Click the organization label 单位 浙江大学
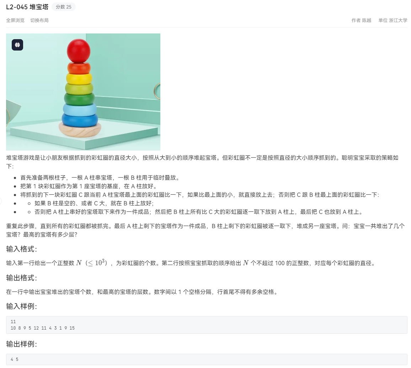The height and width of the screenshot is (368, 411). pyautogui.click(x=393, y=20)
